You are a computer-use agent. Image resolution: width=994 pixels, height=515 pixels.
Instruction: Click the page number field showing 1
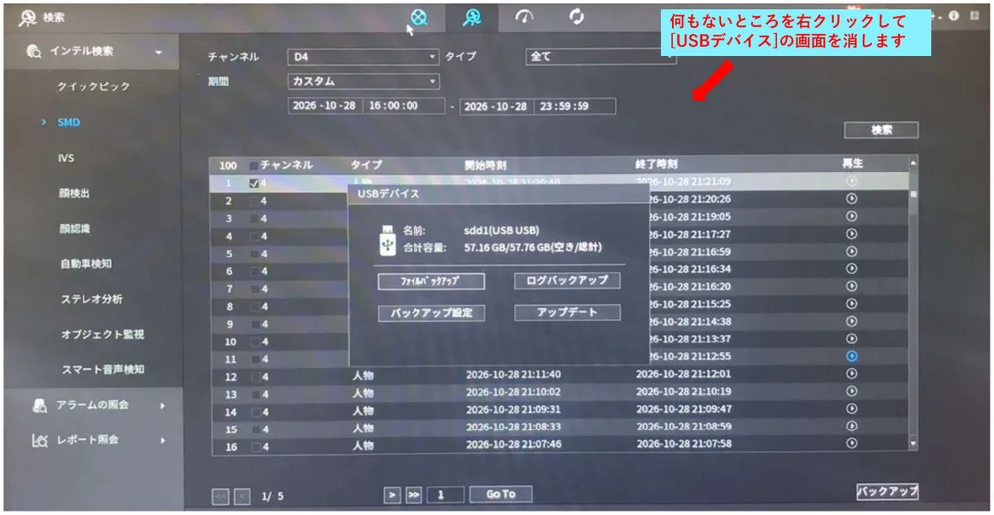[445, 495]
